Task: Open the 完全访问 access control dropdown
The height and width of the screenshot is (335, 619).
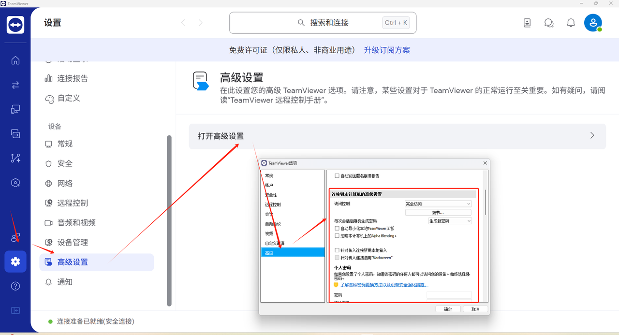Action: pos(438,204)
